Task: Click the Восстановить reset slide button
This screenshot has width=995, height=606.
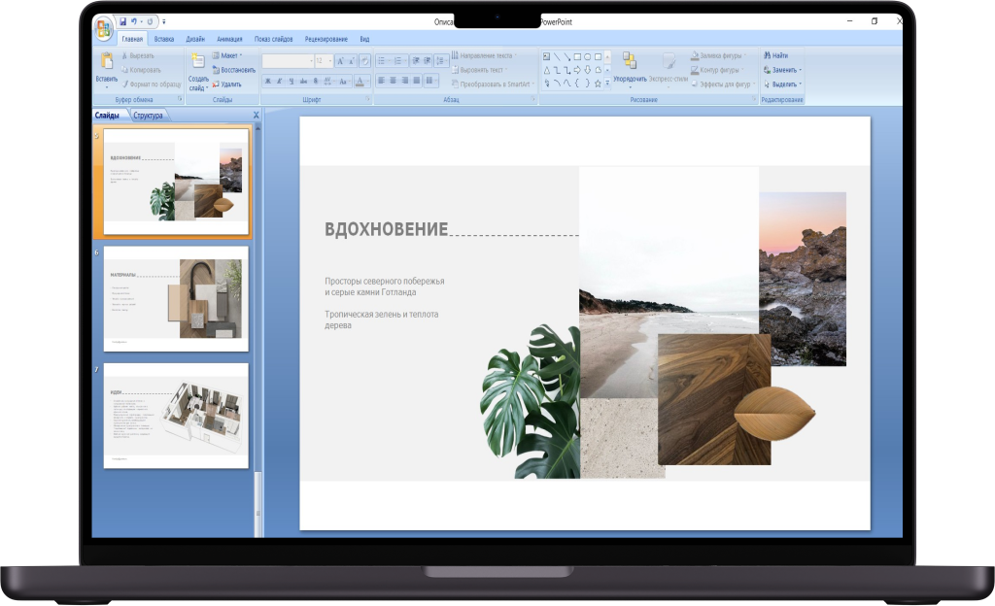Action: click(233, 70)
